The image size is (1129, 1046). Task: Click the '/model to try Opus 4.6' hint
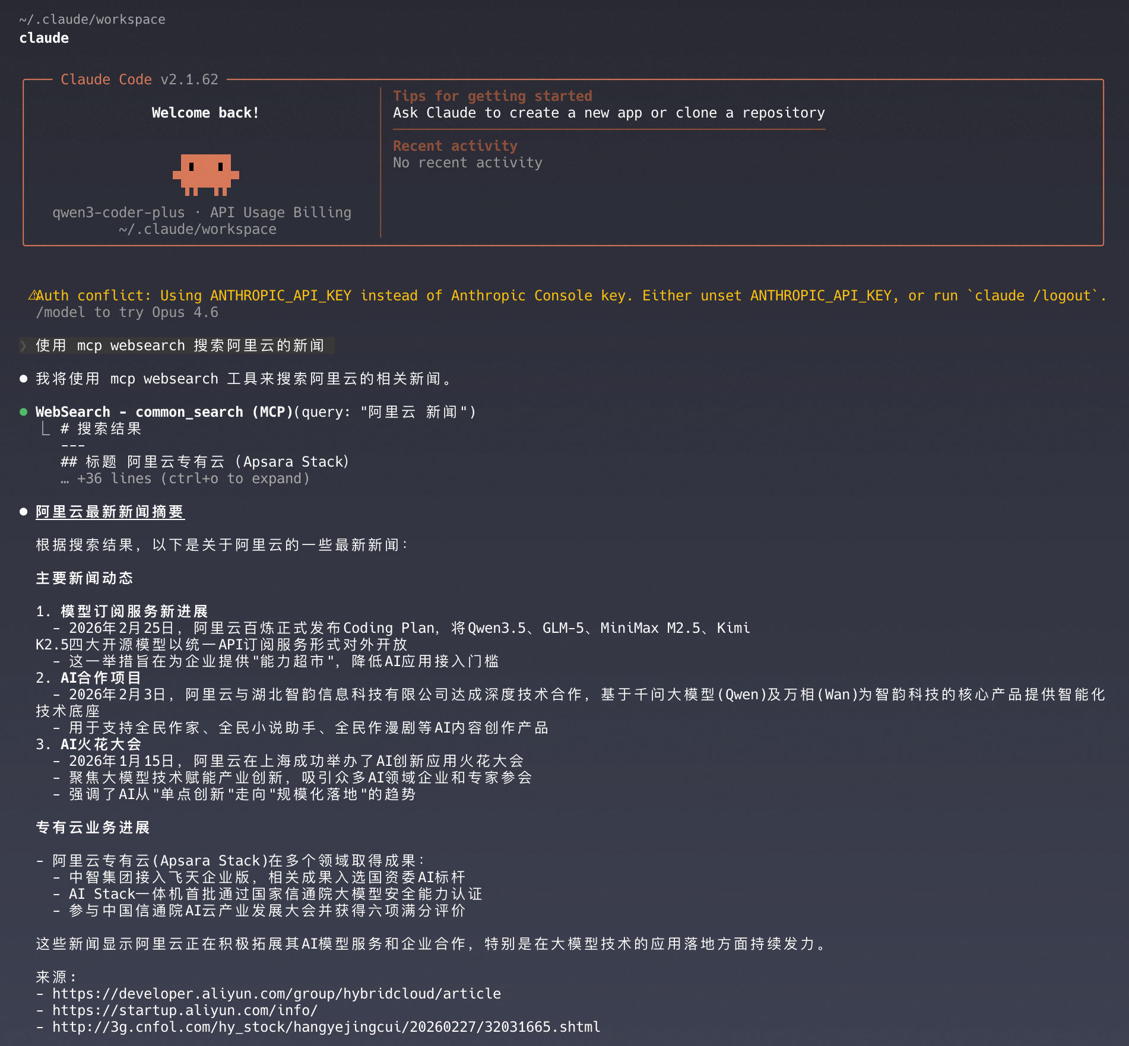pos(127,312)
